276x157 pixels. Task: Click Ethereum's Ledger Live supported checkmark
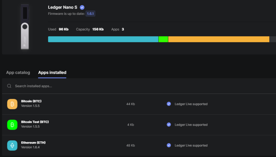pyautogui.click(x=169, y=145)
